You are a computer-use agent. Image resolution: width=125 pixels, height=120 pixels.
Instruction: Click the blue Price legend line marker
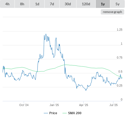pyautogui.click(x=46, y=113)
